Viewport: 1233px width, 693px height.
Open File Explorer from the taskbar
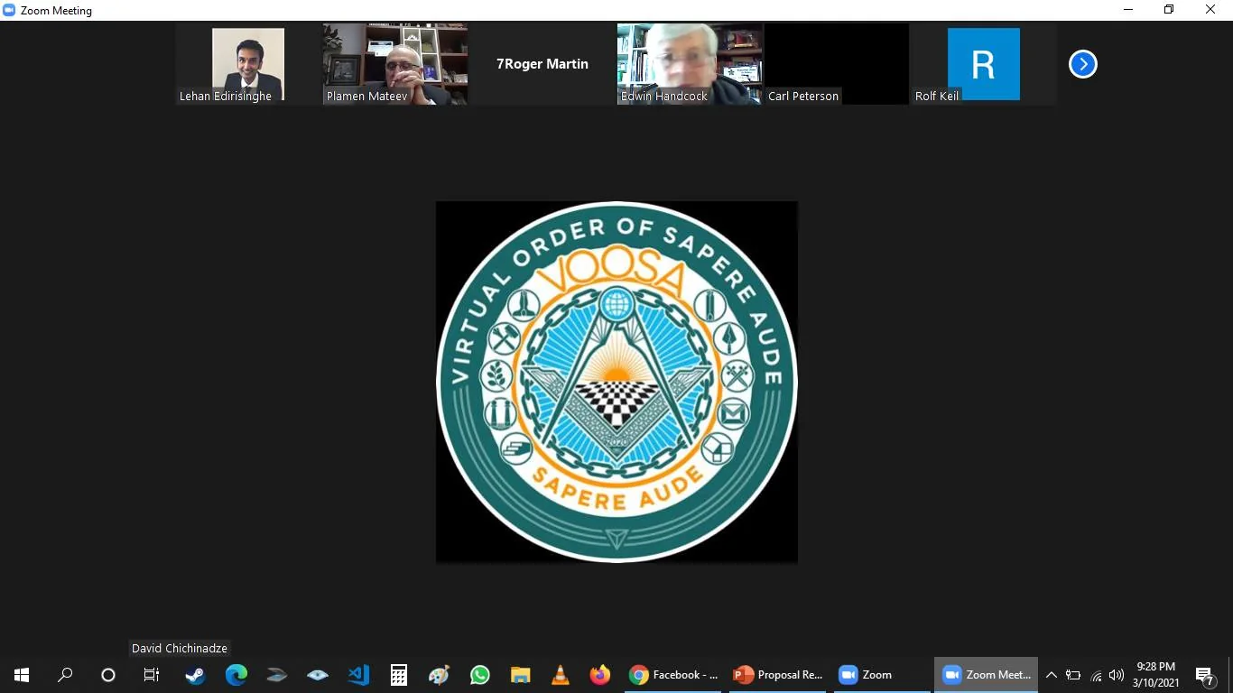520,675
